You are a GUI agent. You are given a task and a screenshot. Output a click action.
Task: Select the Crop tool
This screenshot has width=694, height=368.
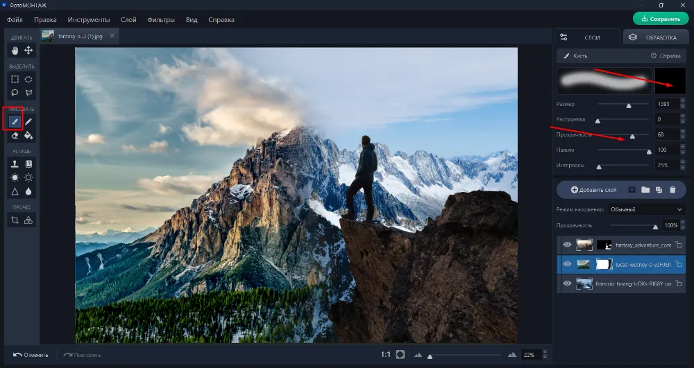(15, 220)
